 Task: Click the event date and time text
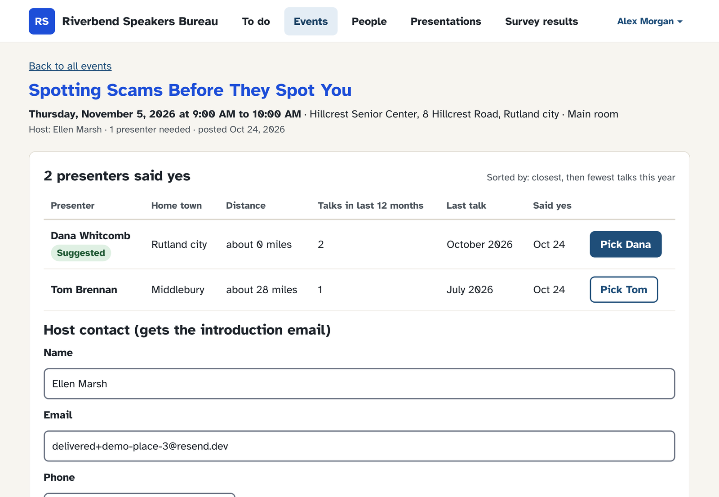tap(165, 114)
